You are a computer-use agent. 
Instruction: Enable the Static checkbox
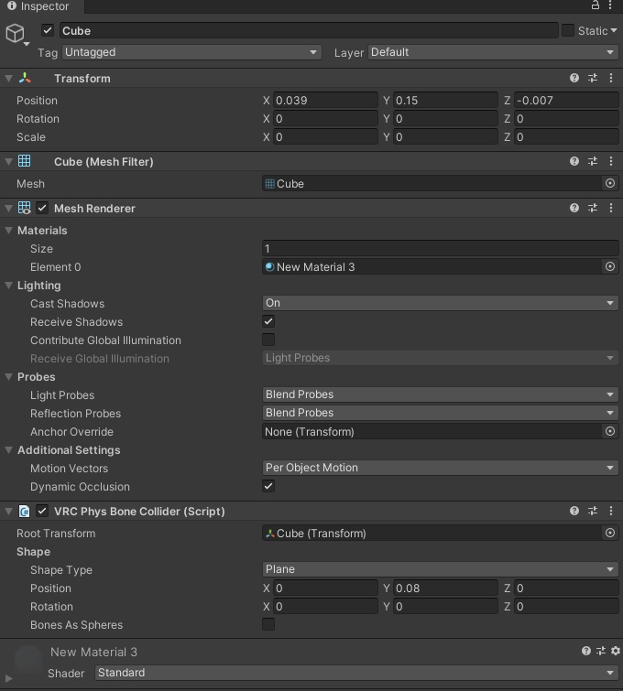(x=568, y=31)
